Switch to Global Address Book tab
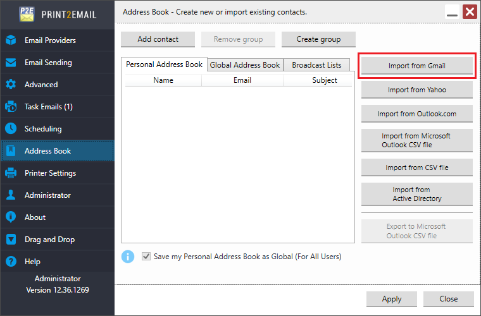The width and height of the screenshot is (481, 316). [x=245, y=65]
